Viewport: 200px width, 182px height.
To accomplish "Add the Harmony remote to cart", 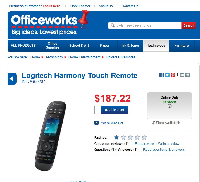I will click(x=115, y=110).
